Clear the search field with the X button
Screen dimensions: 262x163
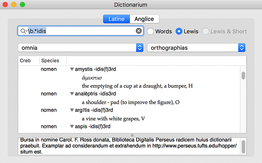[139, 31]
